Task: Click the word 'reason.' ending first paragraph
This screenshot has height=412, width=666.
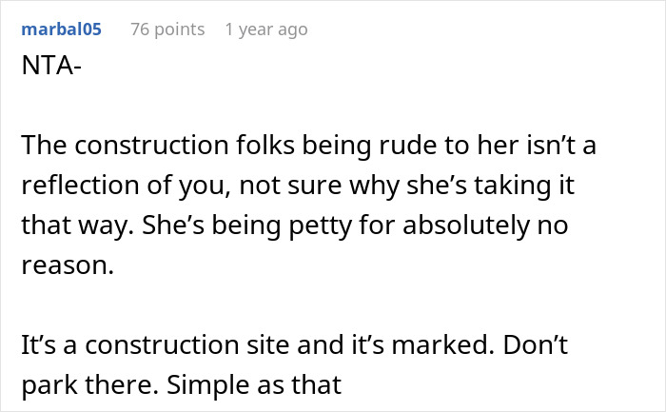Action: point(68,265)
